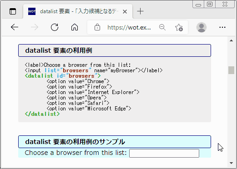The image size is (237, 169).
Task: Click the vertical scrollbar thumb
Action: tap(231, 70)
